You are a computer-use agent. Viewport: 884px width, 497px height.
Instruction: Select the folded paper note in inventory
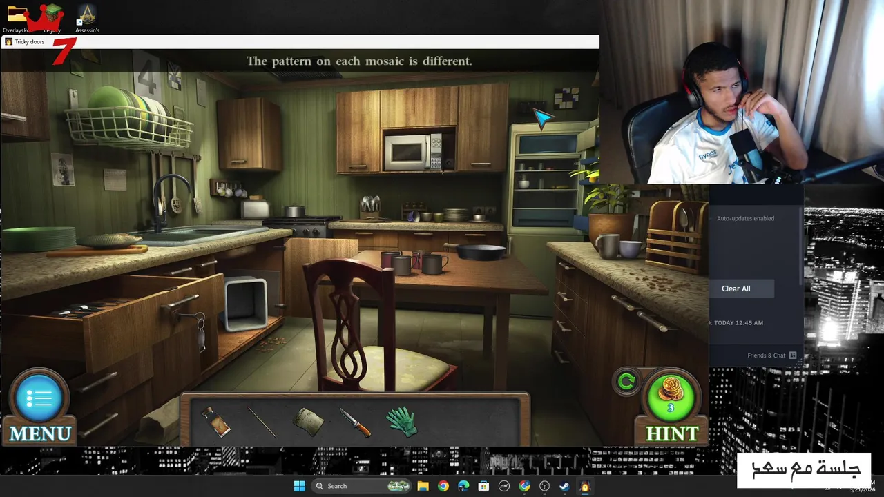[308, 422]
